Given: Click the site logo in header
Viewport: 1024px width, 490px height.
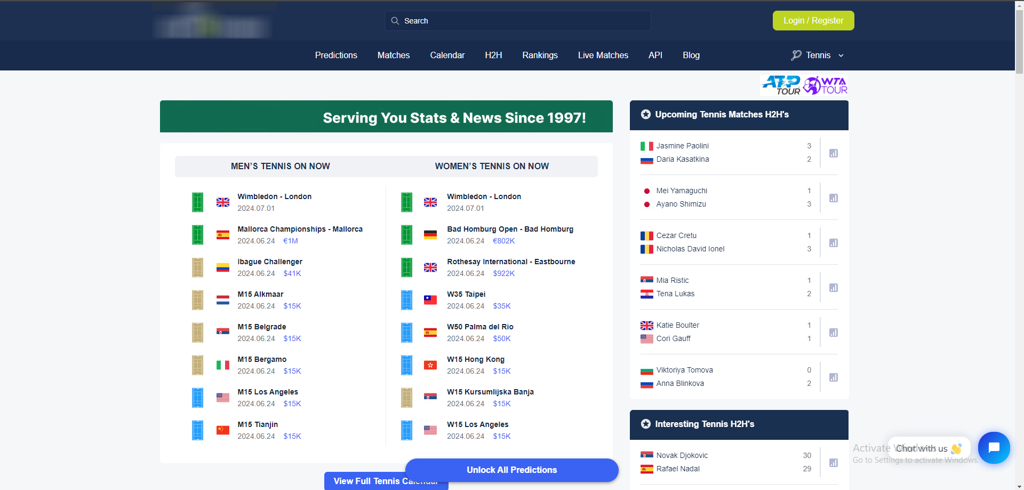Looking at the screenshot, I should pyautogui.click(x=212, y=22).
